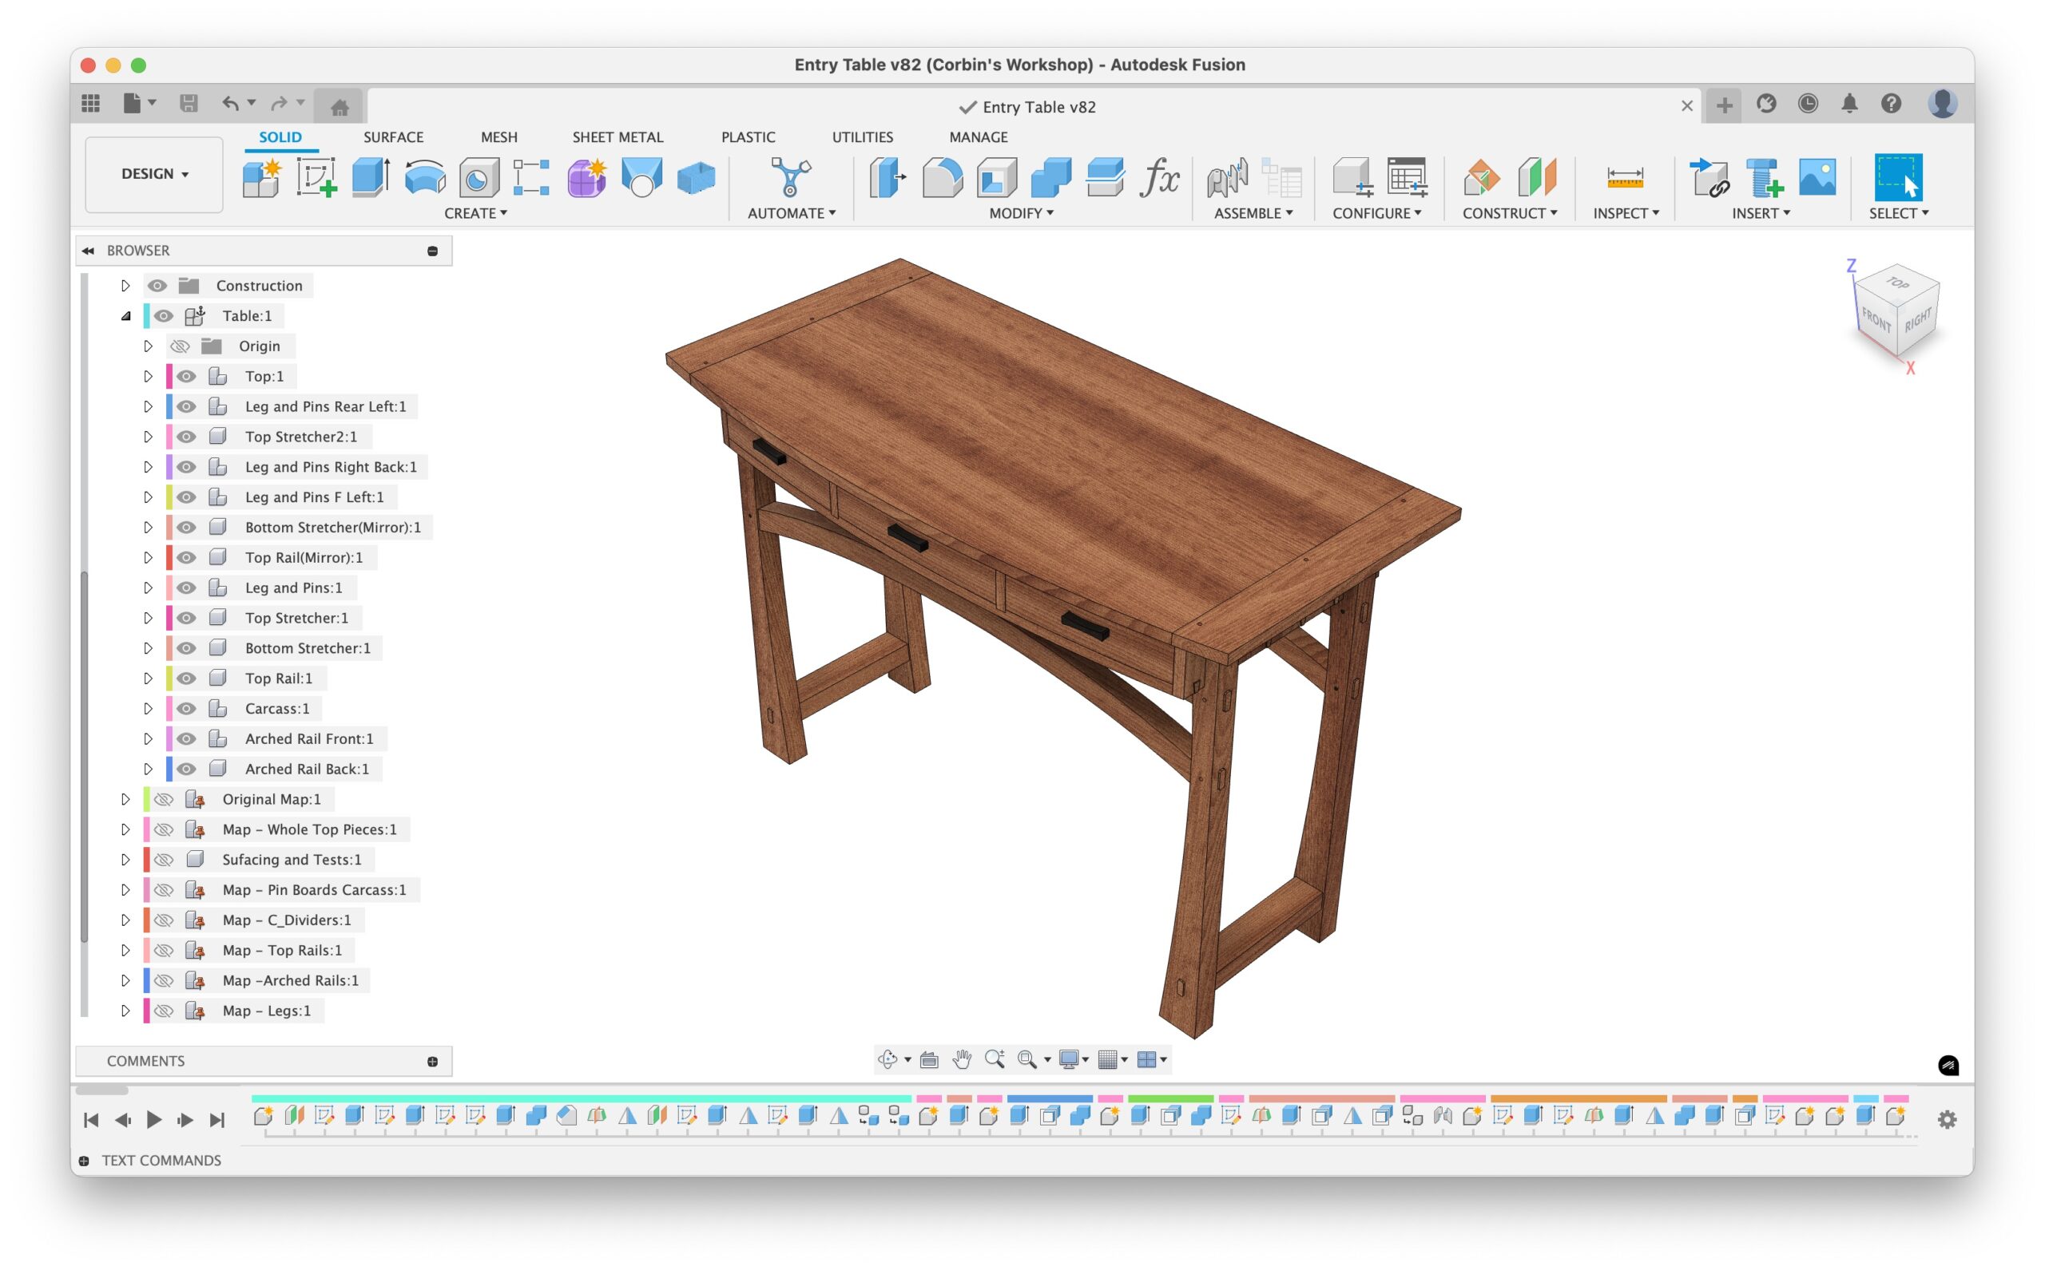Expand the Construction folder
The image size is (2045, 1270).
click(126, 286)
